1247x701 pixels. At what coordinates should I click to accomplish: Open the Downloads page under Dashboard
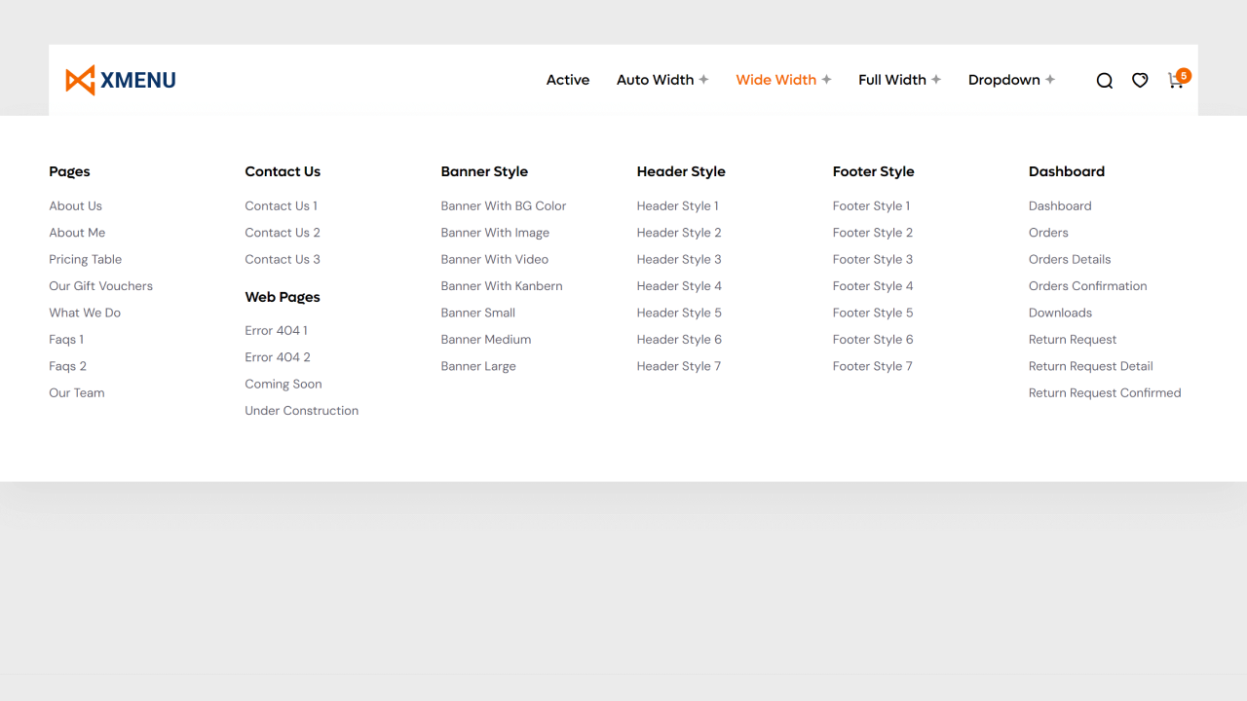[x=1060, y=313]
